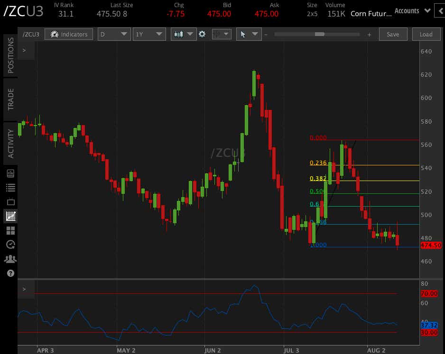Expand the RSI lower study panel arrow
This screenshot has width=445, height=354.
[24, 289]
